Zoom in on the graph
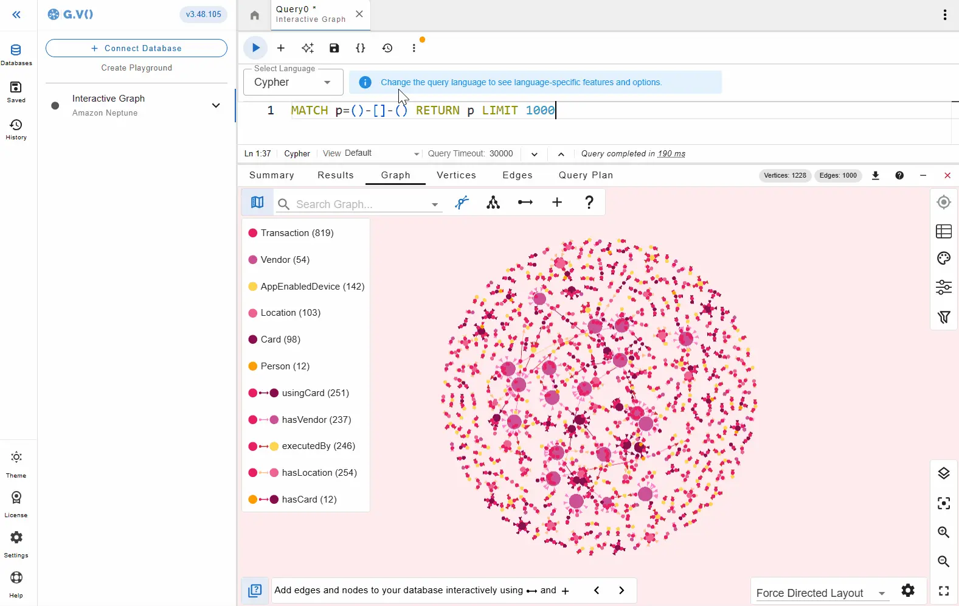 click(943, 532)
